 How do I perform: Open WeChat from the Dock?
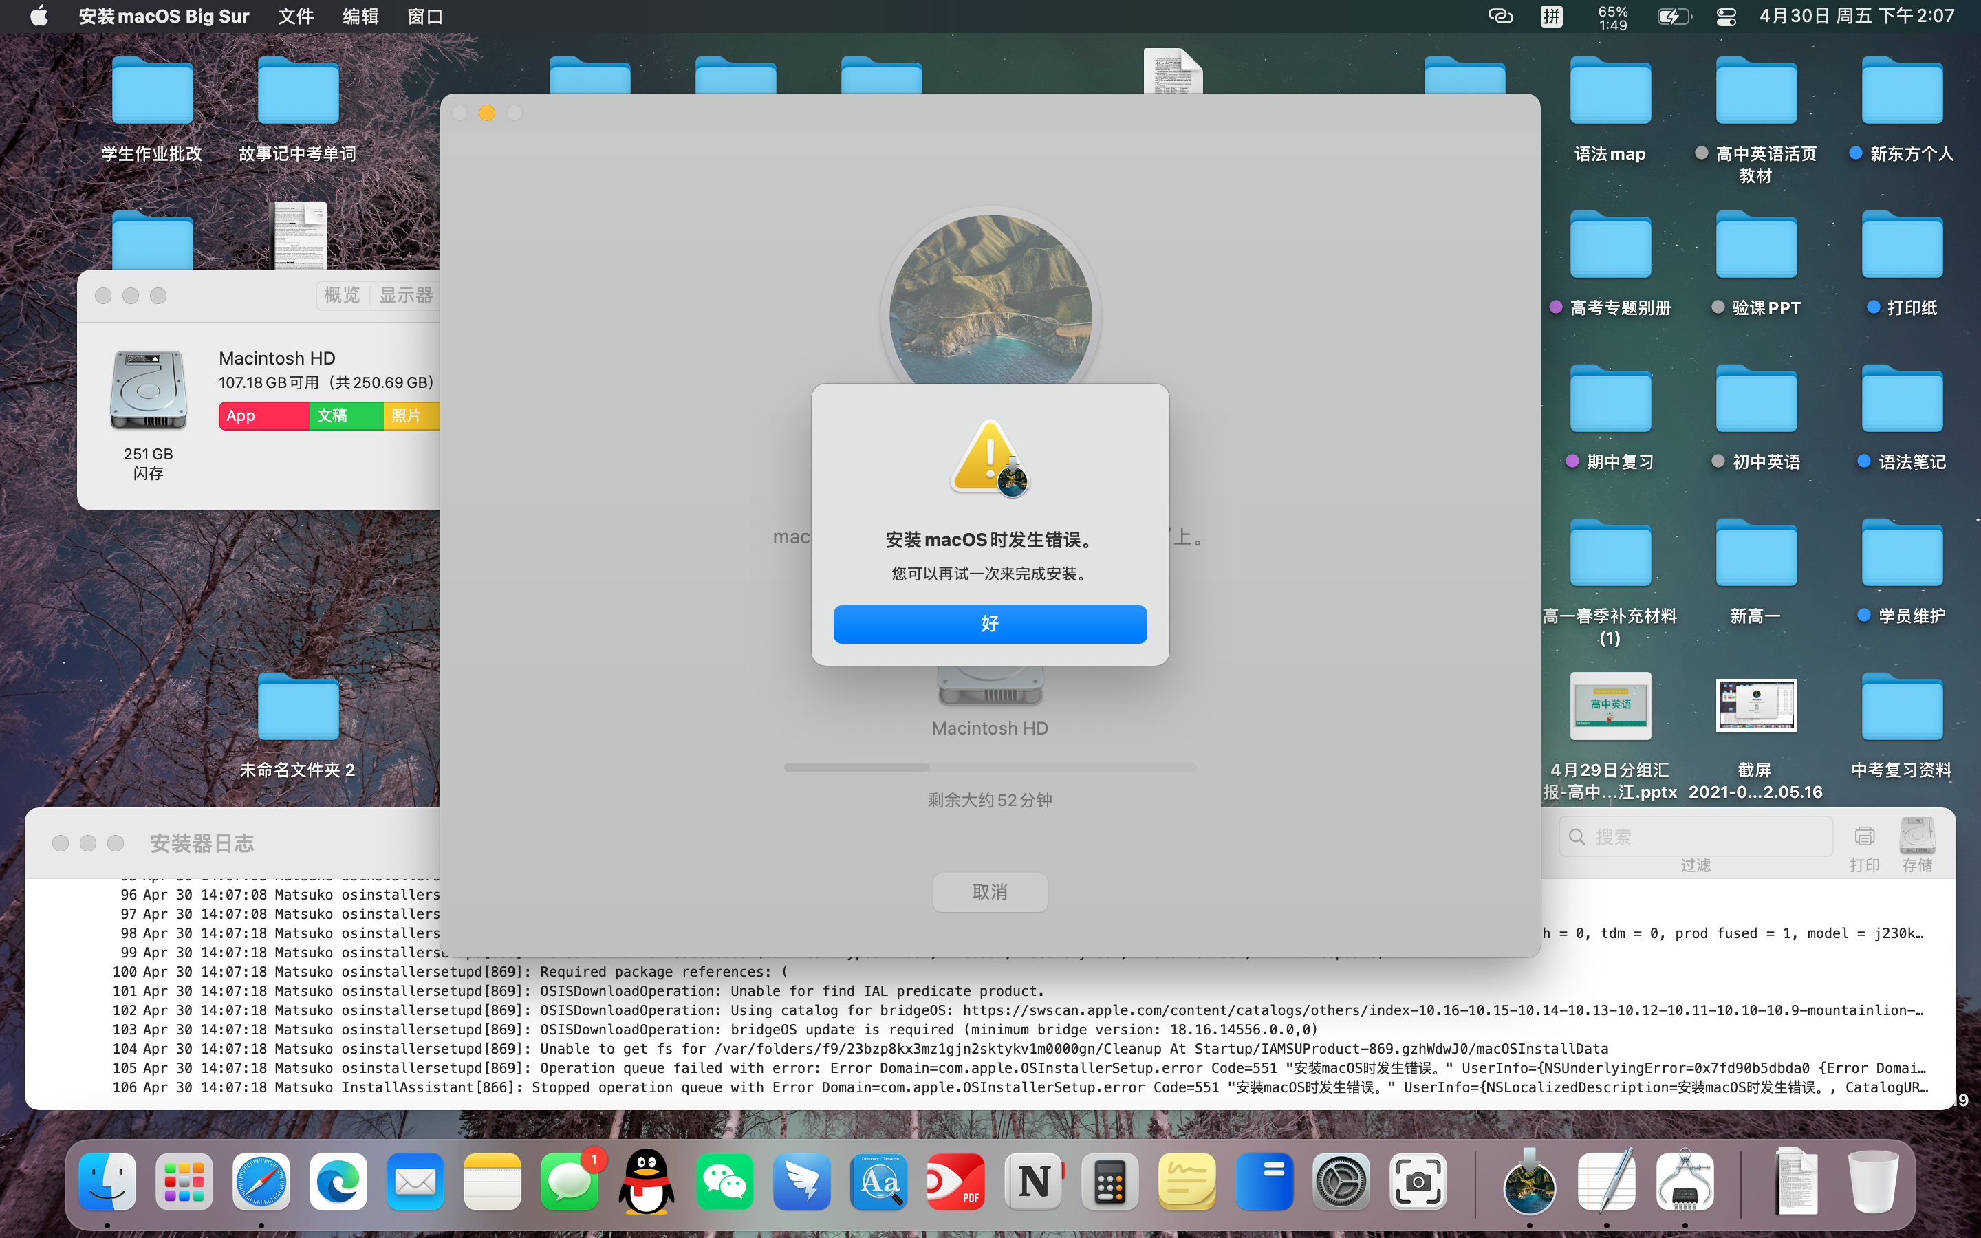724,1182
